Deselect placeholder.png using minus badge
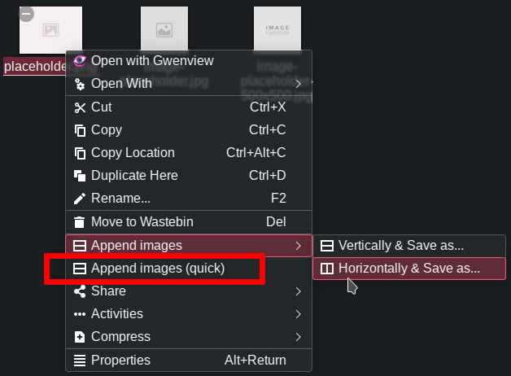Viewport: 511px width, 376px height. coord(26,14)
